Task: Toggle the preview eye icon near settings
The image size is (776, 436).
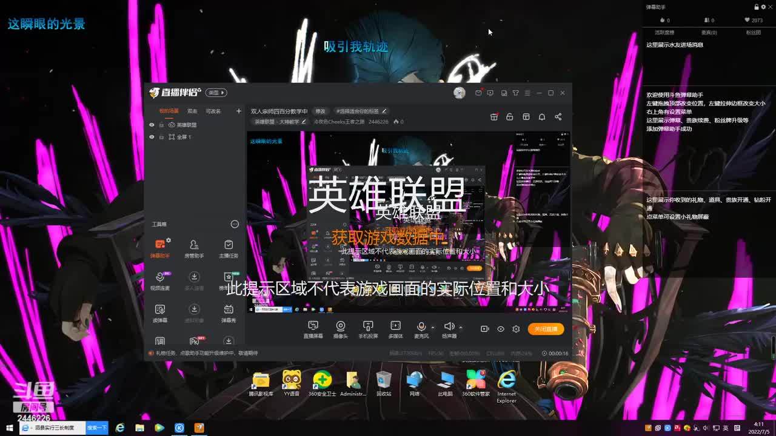Action: pyautogui.click(x=501, y=329)
